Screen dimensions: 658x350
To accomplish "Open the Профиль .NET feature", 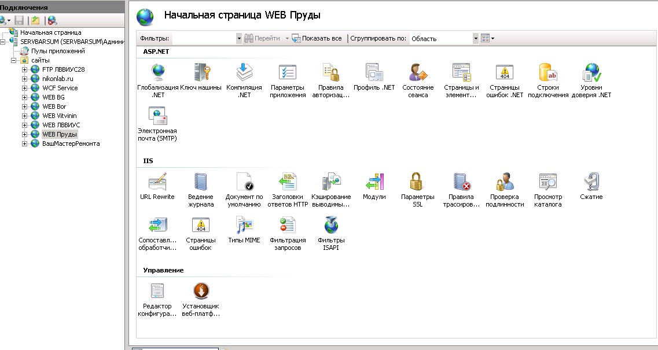I will tap(374, 77).
